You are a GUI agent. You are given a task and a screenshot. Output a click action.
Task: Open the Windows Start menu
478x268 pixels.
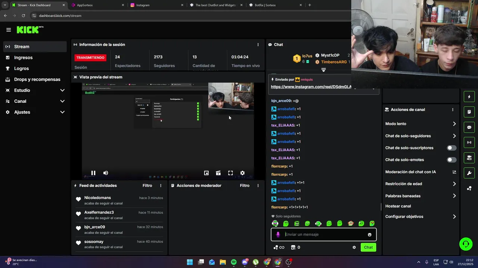190,262
